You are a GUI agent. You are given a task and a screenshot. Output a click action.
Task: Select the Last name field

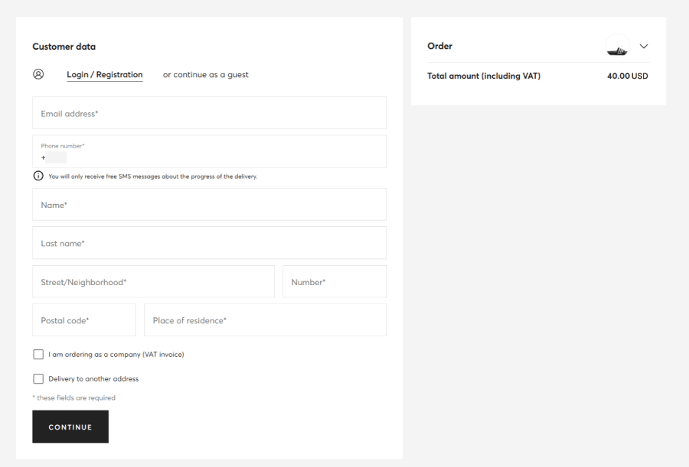(209, 243)
